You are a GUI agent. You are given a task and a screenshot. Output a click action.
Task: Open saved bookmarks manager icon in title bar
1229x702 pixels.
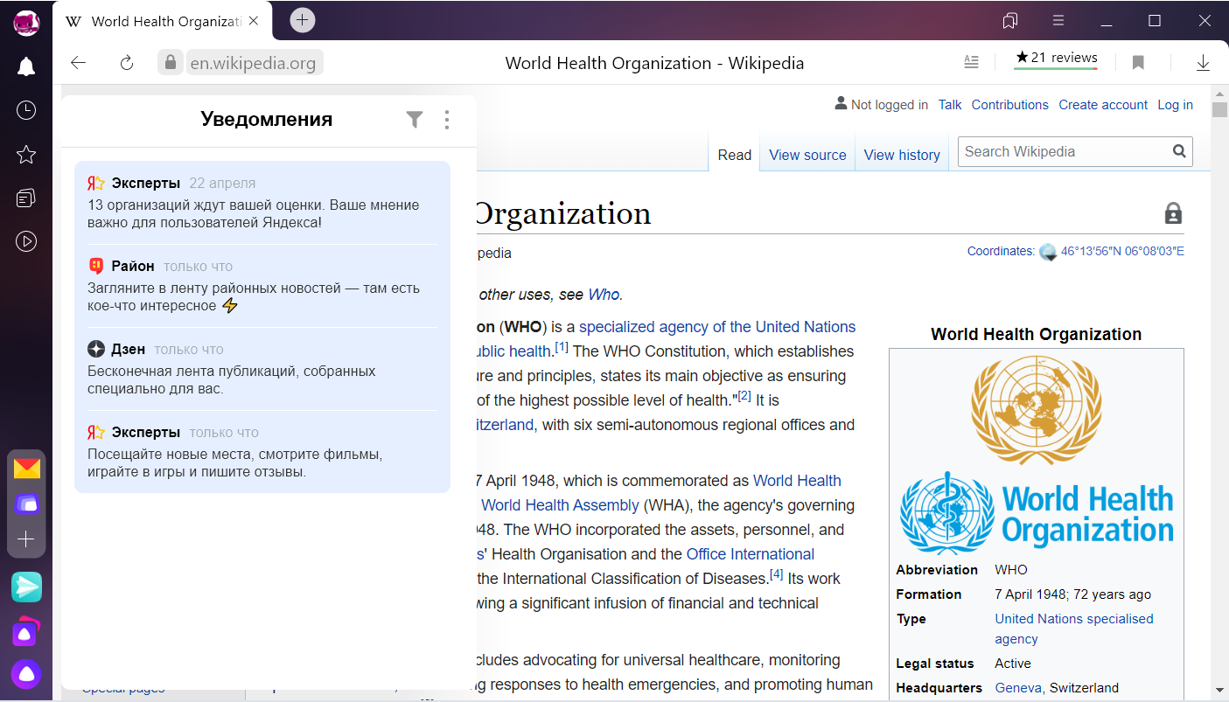[1010, 20]
